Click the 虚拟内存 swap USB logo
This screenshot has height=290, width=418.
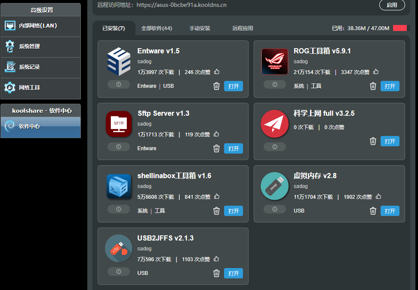pos(274,186)
